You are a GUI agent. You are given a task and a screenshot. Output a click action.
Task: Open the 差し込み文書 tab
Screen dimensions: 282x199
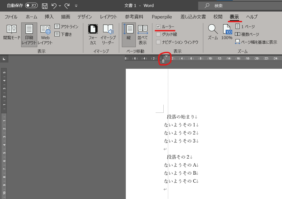coord(193,17)
